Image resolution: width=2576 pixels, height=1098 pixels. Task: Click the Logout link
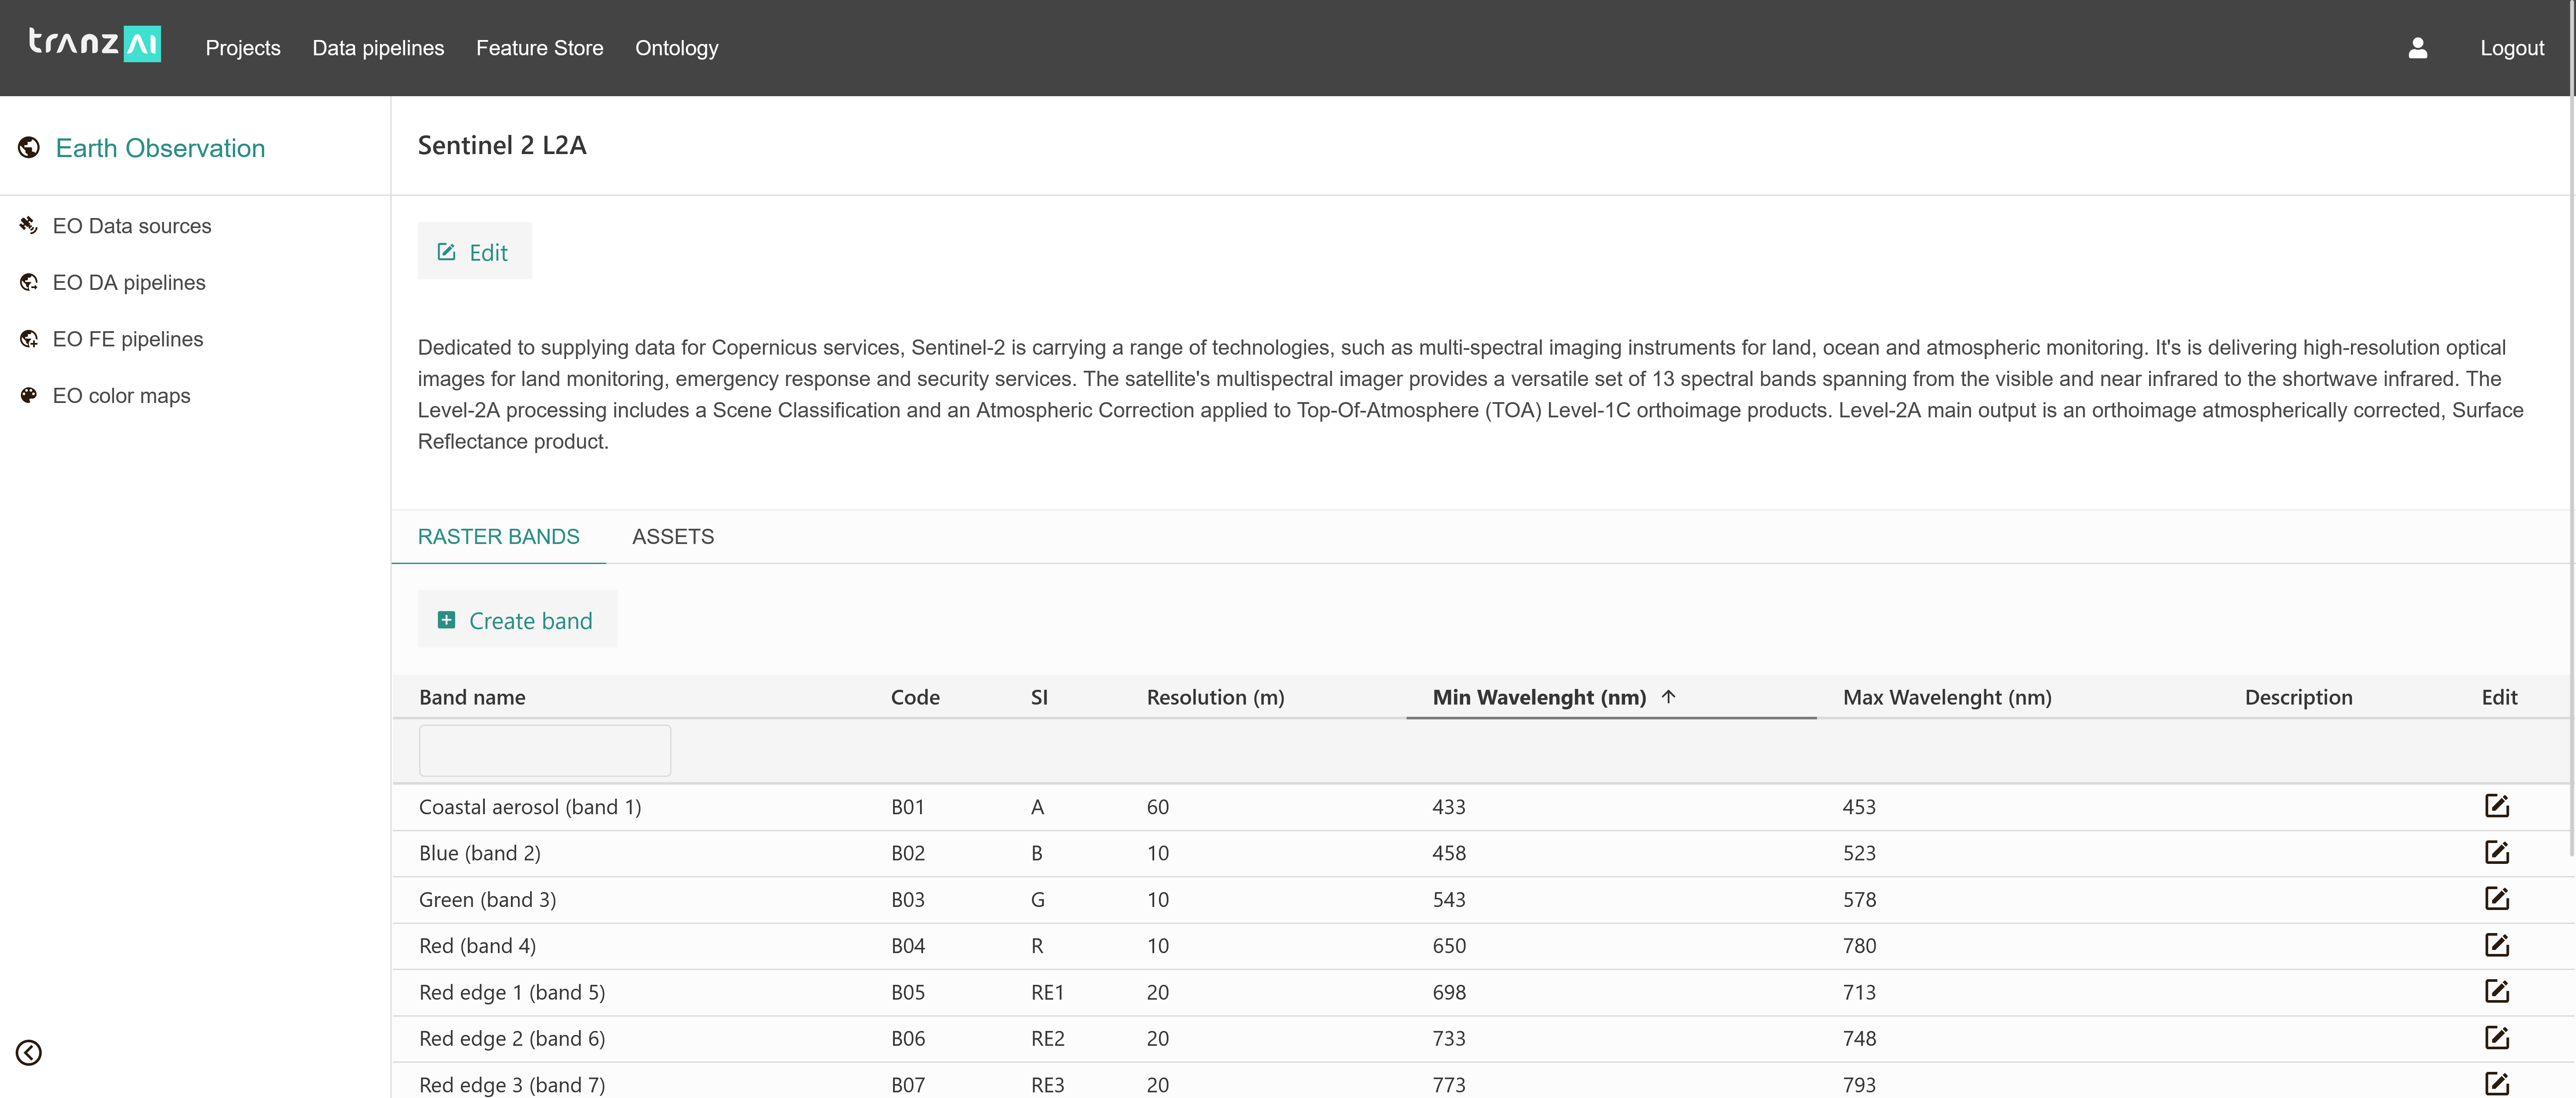(x=2511, y=48)
